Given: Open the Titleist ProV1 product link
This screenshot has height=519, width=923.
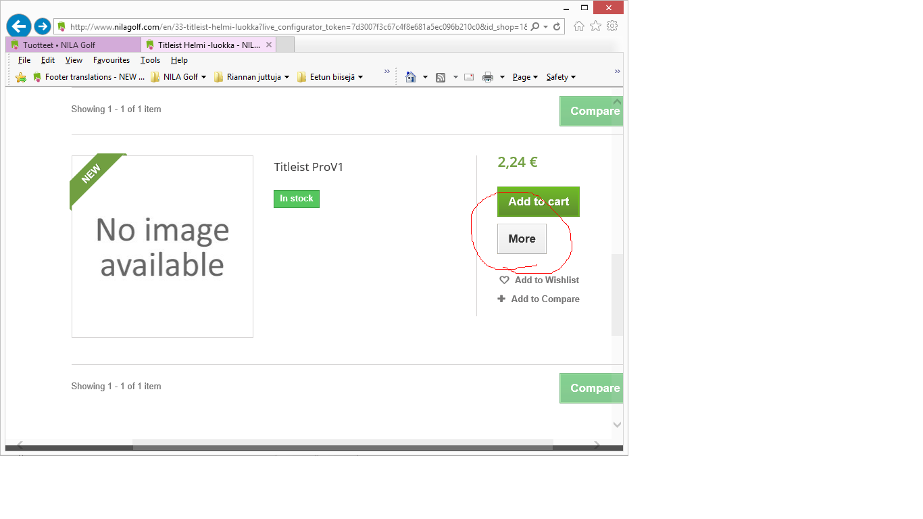Looking at the screenshot, I should click(x=309, y=167).
